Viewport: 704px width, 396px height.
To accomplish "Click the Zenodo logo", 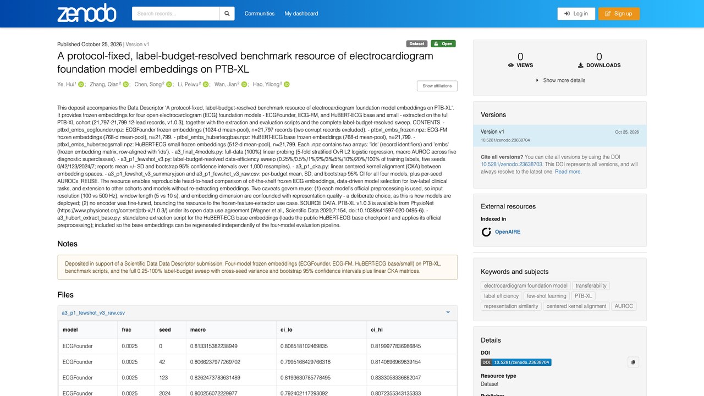I will point(86,13).
